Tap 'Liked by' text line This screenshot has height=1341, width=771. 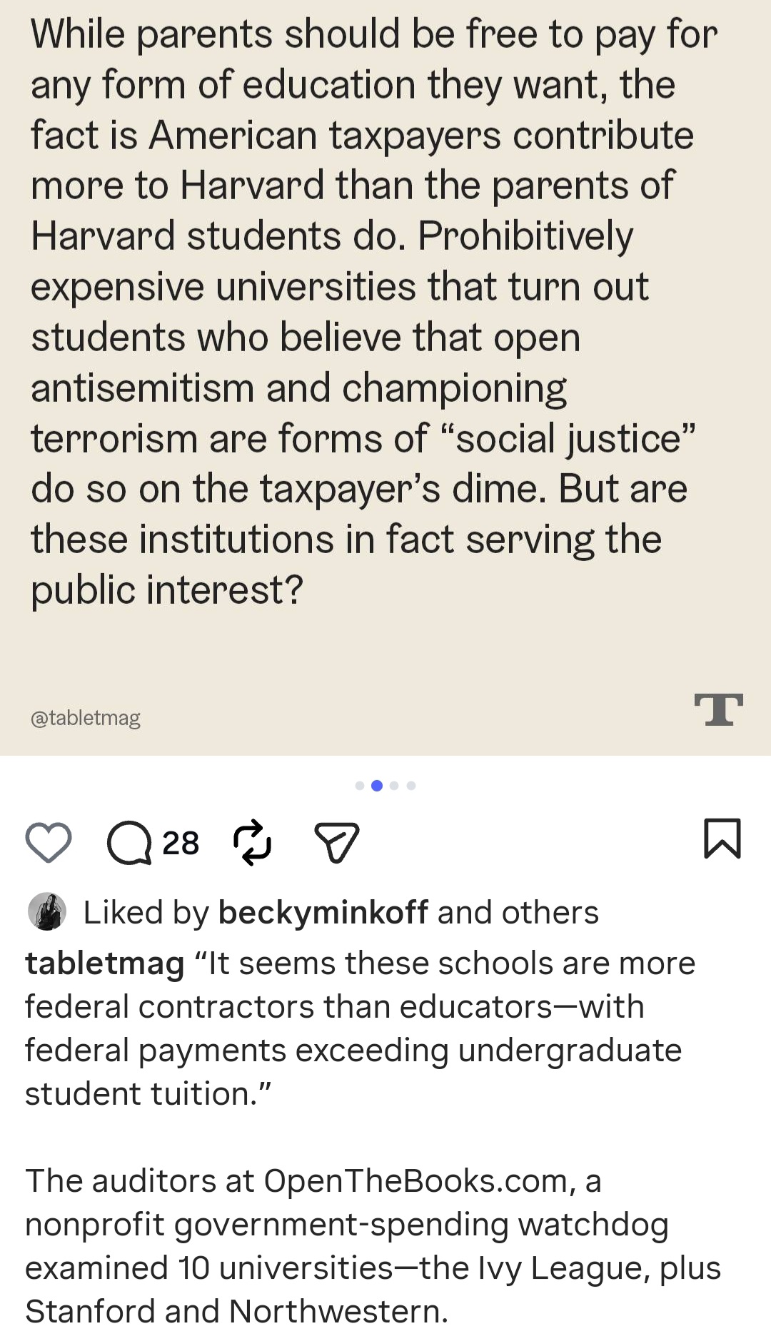[341, 912]
